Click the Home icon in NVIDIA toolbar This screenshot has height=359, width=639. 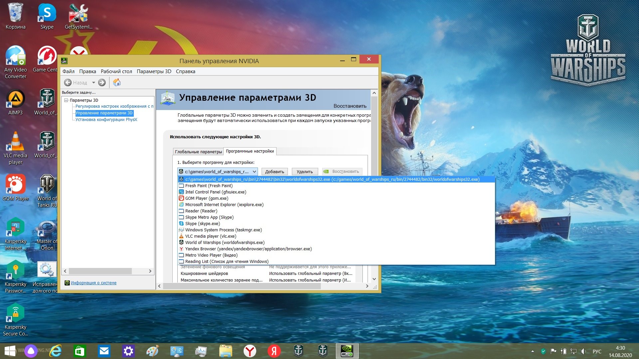pyautogui.click(x=117, y=82)
